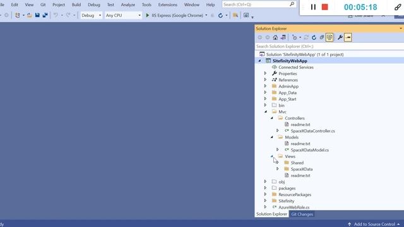The image size is (404, 227).
Task: Pause the screen recording
Action: pyautogui.click(x=313, y=7)
